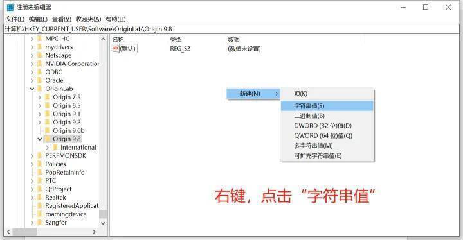Click the OriginLab folder icon
This screenshot has height=240, width=463.
(x=40, y=89)
